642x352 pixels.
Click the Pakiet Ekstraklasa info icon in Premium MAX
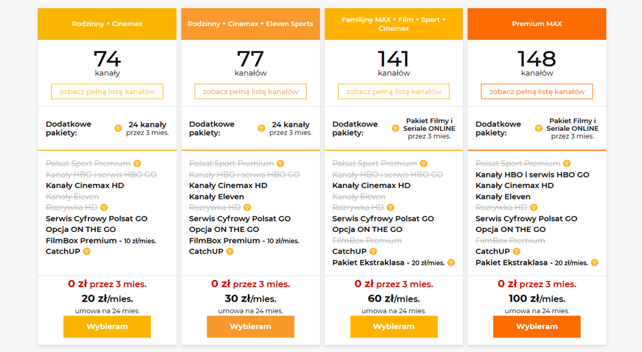click(x=594, y=262)
